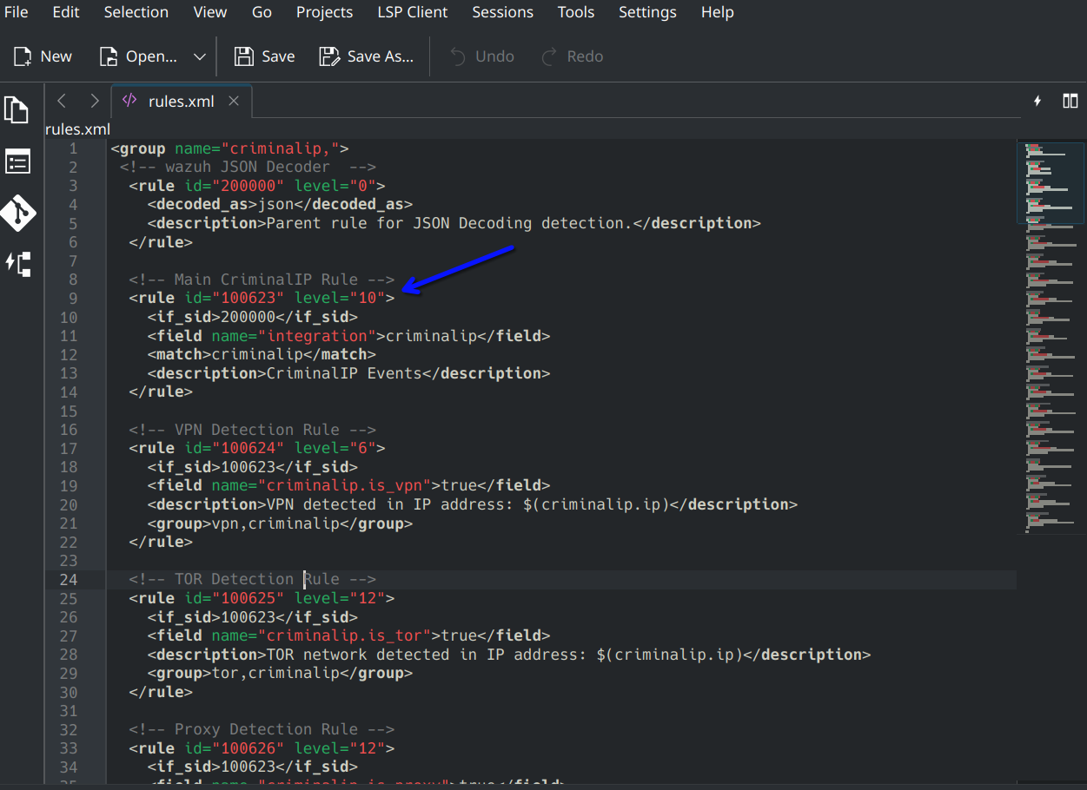The height and width of the screenshot is (790, 1087).
Task: Click the Open file button
Action: click(139, 56)
